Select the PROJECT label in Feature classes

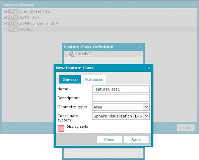[x=27, y=29]
